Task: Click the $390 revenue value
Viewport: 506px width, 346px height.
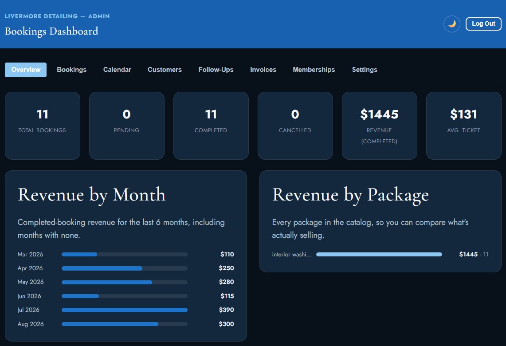Action: coord(226,310)
